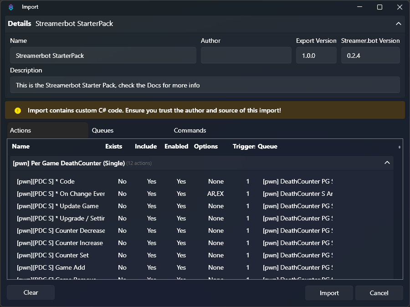Toggle Enabled for '* On Change Event' action
Image resolution: width=410 pixels, height=307 pixels.
coord(181,194)
